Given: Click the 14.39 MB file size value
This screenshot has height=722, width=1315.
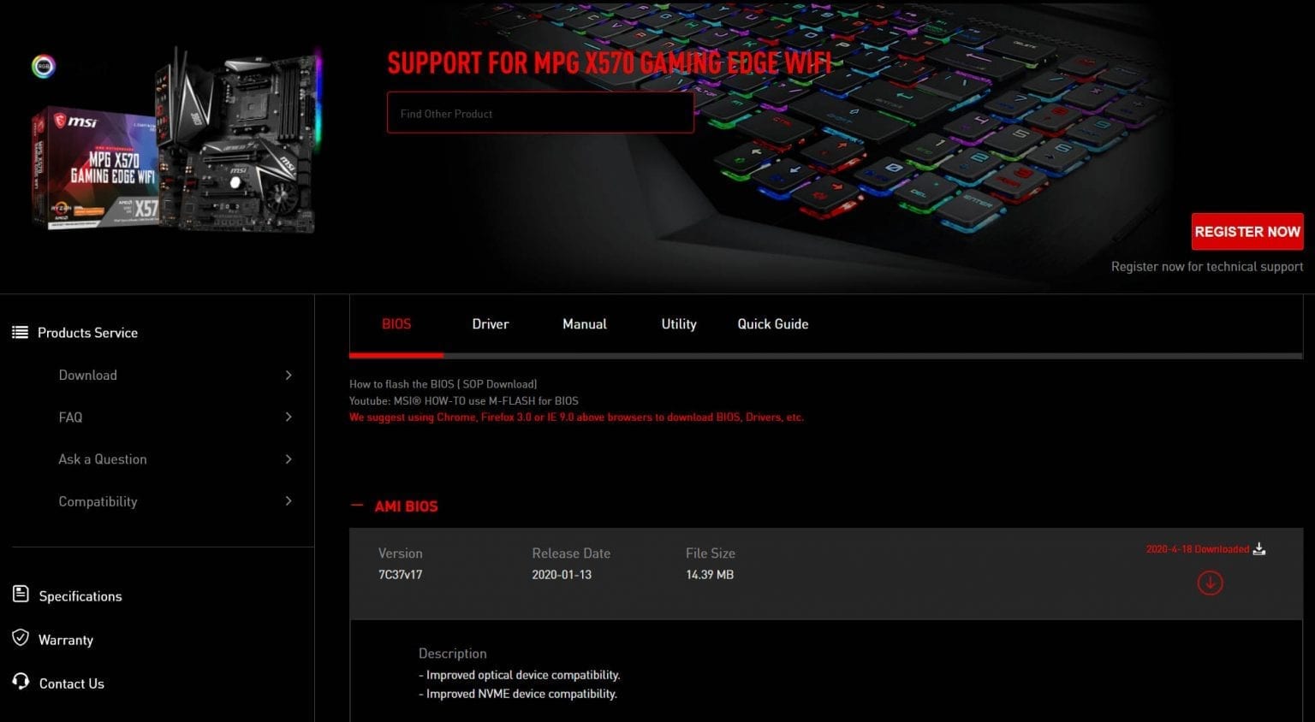Looking at the screenshot, I should pyautogui.click(x=710, y=575).
